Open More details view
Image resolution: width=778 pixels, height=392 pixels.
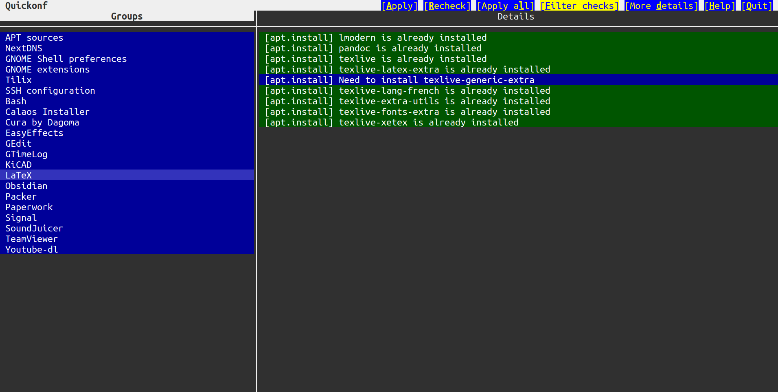click(661, 6)
